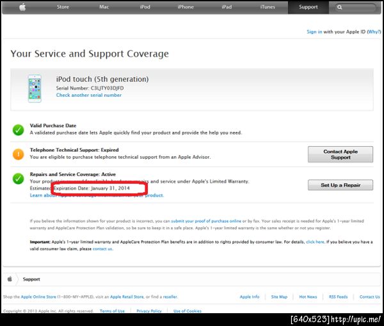
Task: Click the magnifier search icon
Action: pos(339,7)
